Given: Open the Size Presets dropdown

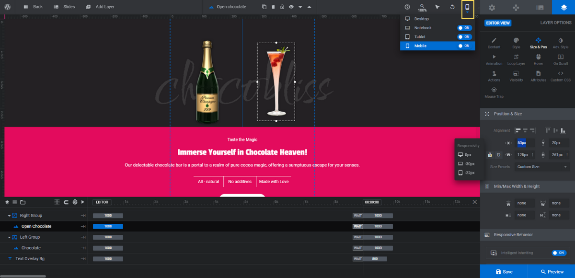Looking at the screenshot, I should pos(542,167).
